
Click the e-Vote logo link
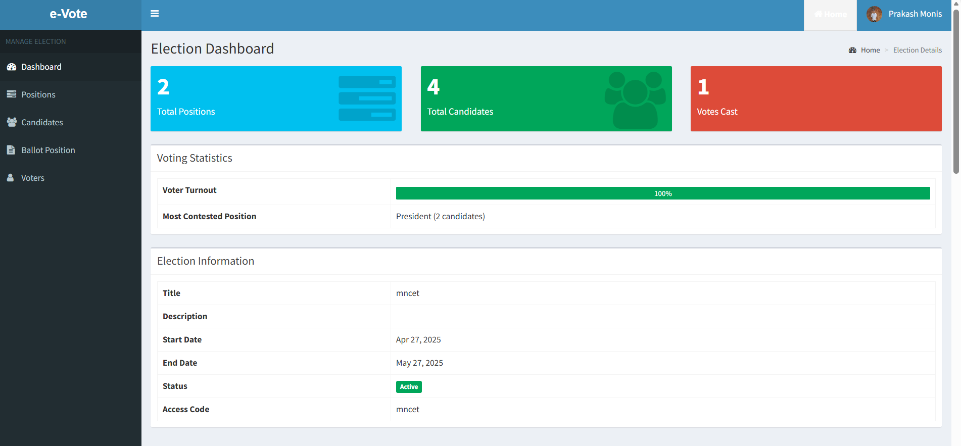(x=69, y=14)
